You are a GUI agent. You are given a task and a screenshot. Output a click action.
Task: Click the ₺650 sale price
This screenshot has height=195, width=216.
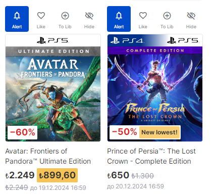(x=118, y=175)
